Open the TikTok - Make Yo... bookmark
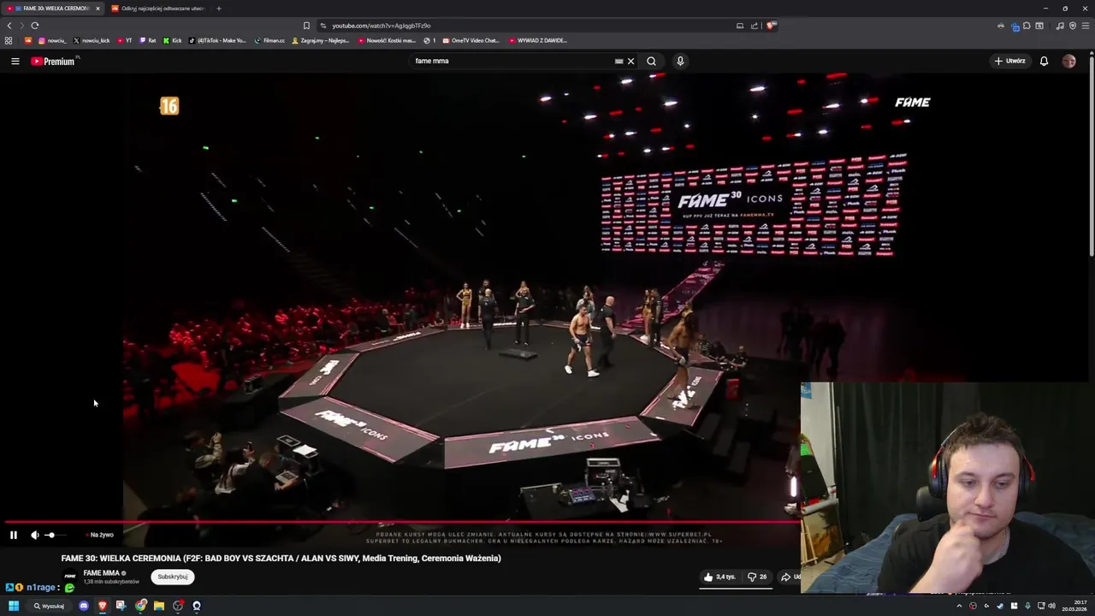The height and width of the screenshot is (616, 1095). [217, 40]
